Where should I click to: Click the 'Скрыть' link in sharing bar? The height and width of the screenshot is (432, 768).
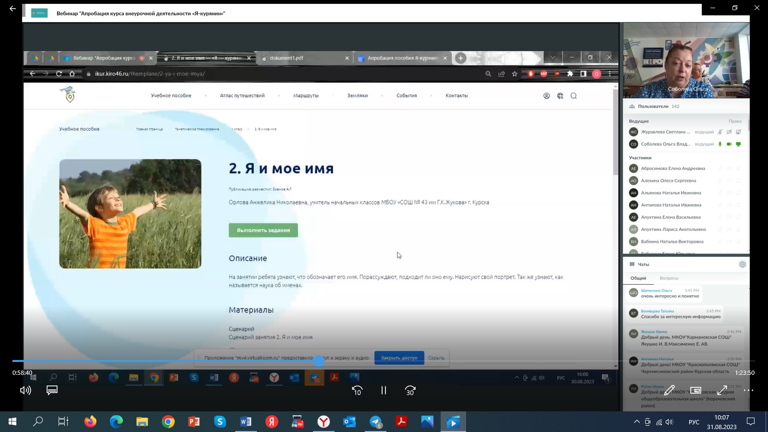tap(436, 358)
